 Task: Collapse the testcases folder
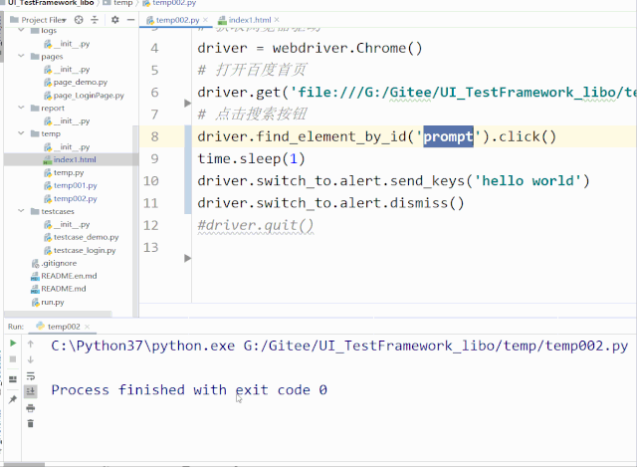24,211
